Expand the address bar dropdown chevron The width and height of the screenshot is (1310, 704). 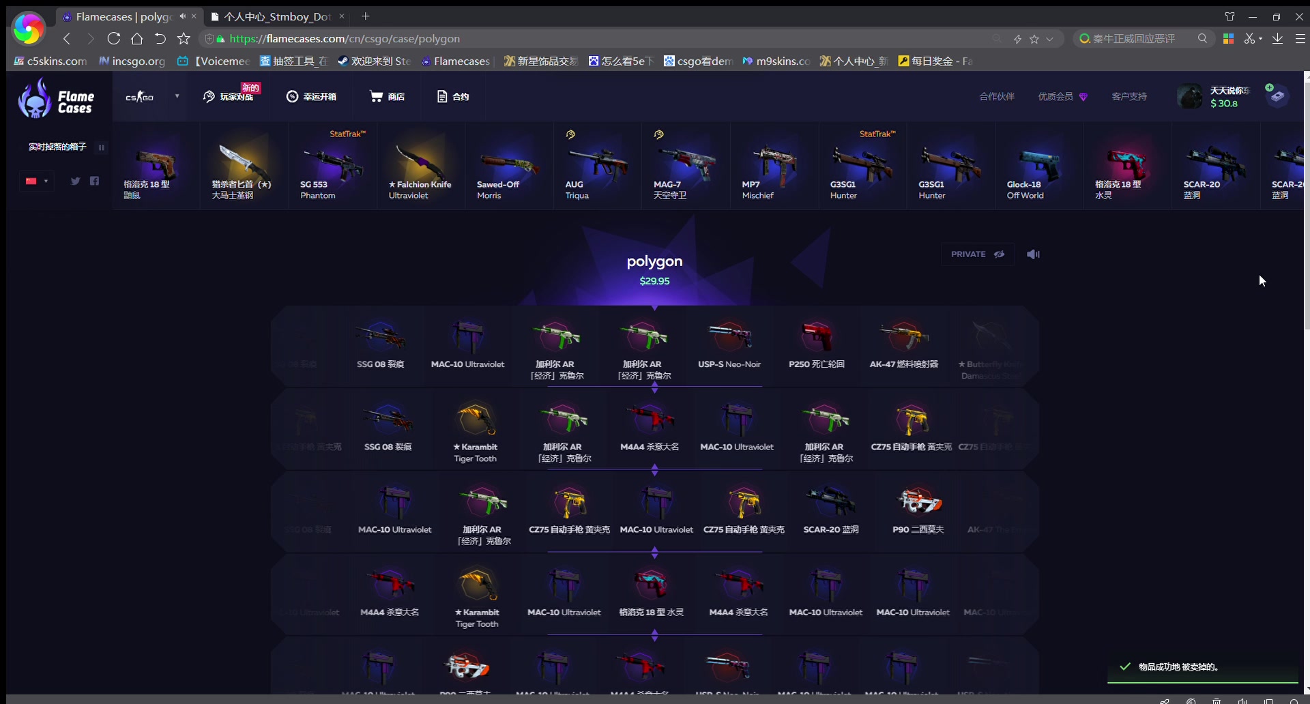coord(1049,39)
